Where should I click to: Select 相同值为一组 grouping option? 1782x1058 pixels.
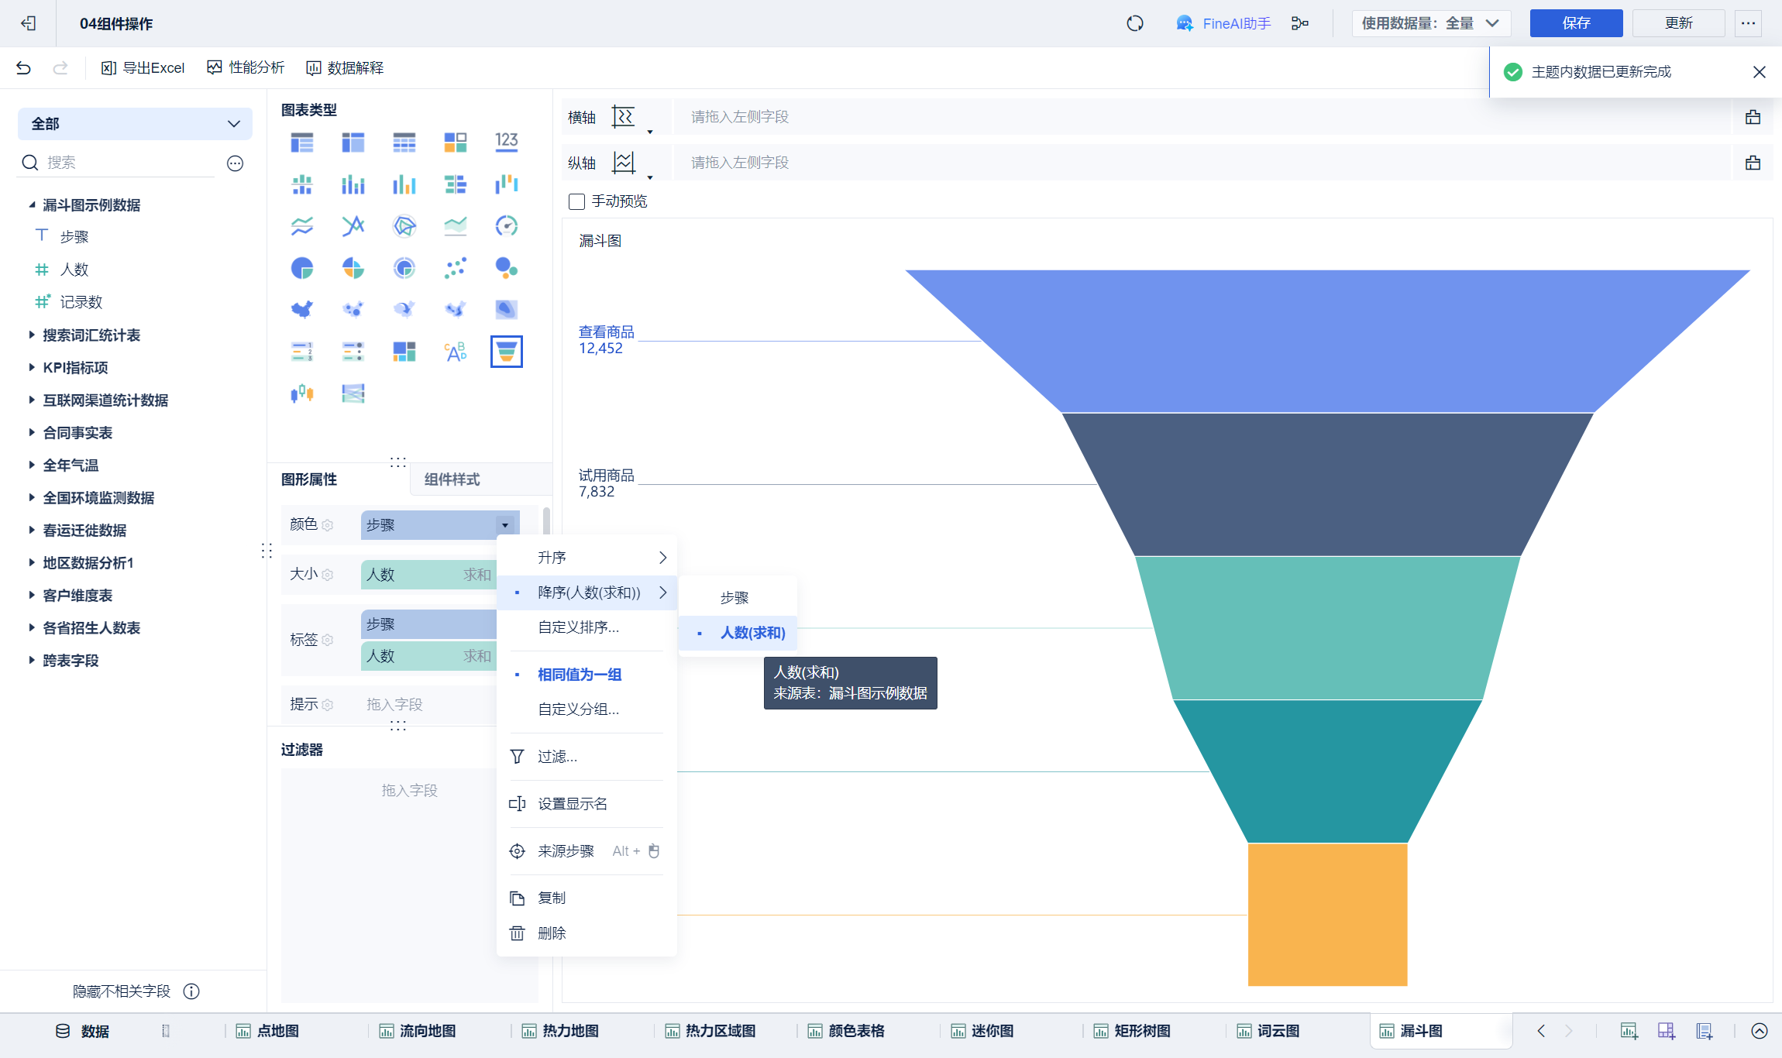(x=580, y=675)
